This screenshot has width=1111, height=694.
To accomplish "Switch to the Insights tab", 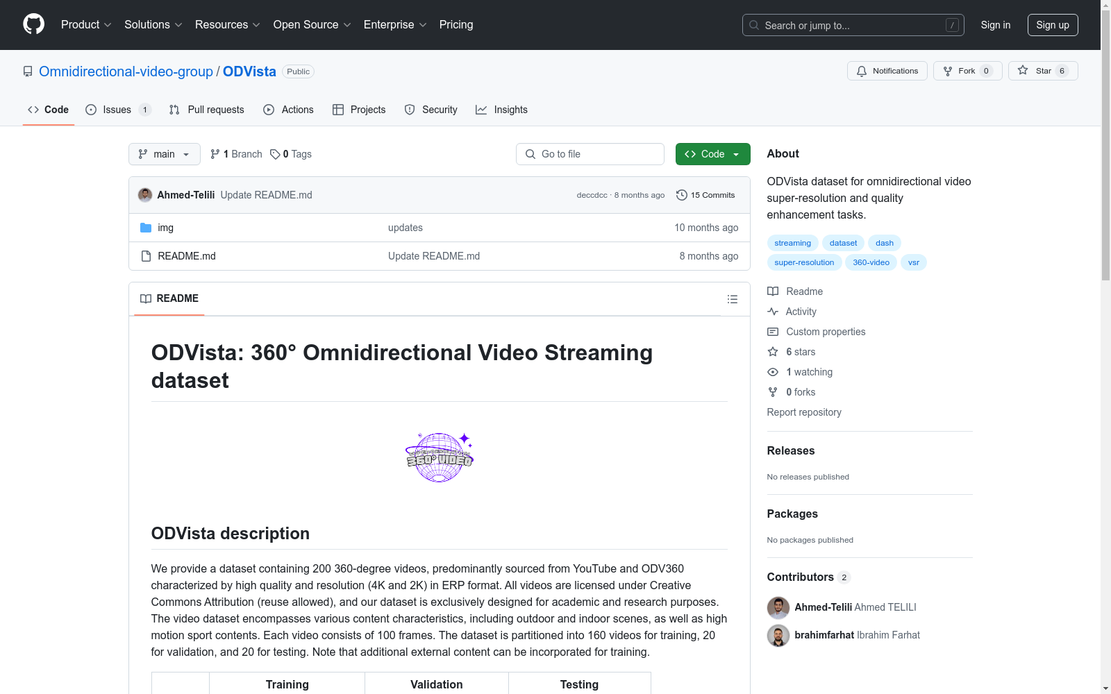I will click(x=501, y=110).
